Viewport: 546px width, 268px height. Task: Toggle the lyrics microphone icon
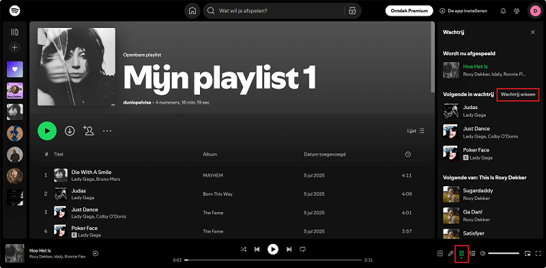click(450, 254)
